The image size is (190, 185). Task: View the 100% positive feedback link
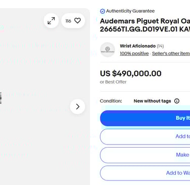134,54
